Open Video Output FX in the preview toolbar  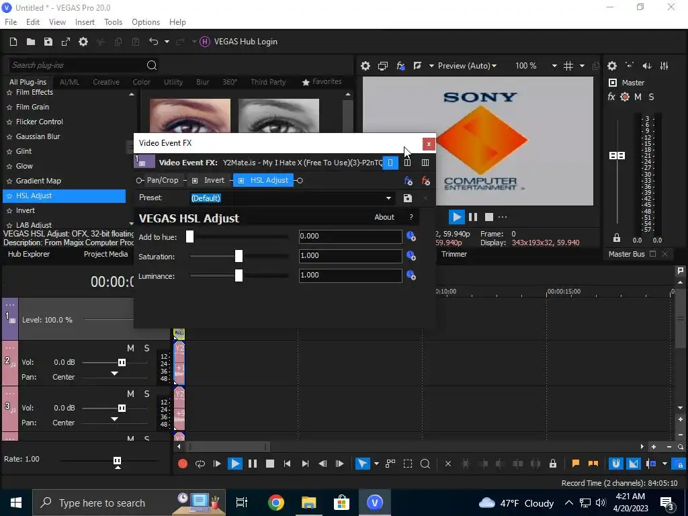pyautogui.click(x=400, y=66)
